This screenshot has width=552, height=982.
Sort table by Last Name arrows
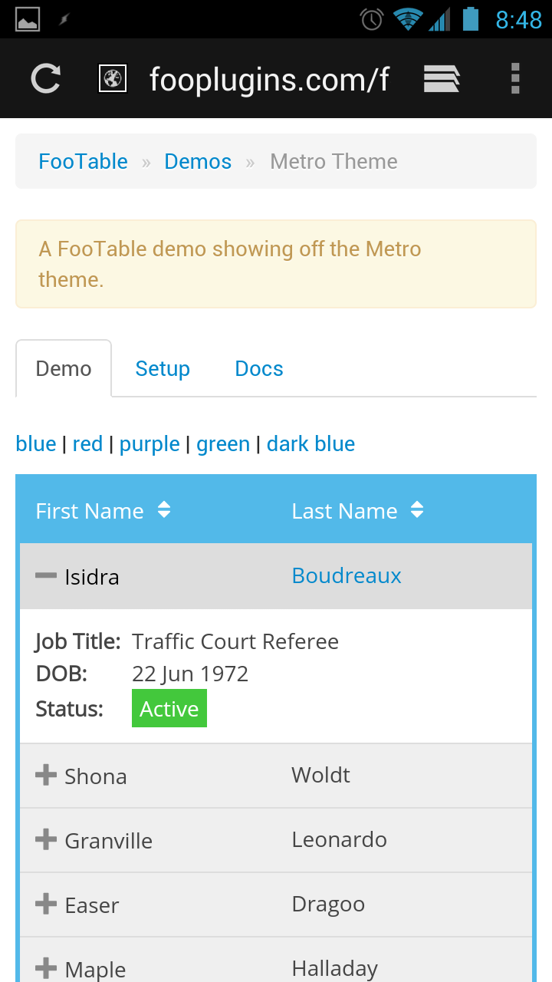417,510
